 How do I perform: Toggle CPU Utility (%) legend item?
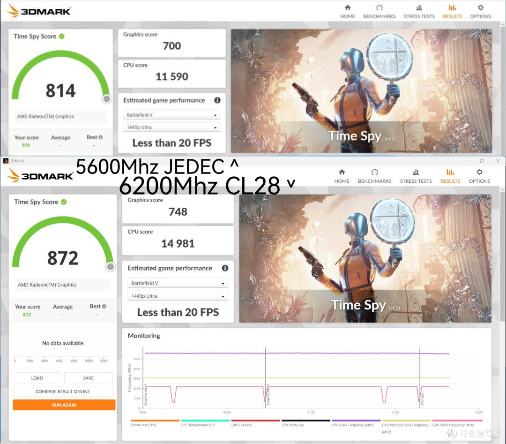click(x=305, y=423)
